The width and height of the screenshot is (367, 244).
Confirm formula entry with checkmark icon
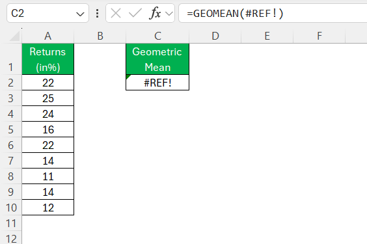coord(135,13)
